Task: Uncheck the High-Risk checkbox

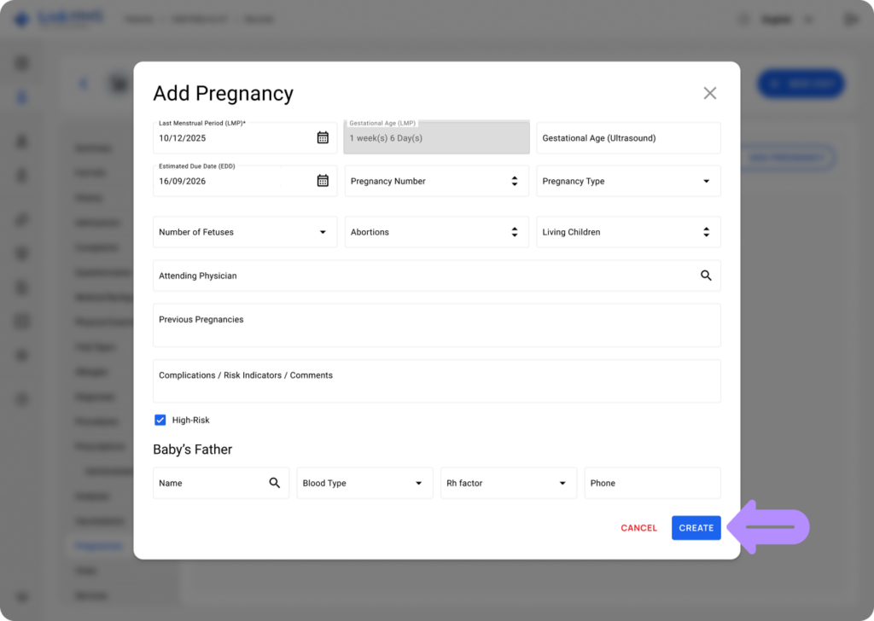Action: click(160, 420)
